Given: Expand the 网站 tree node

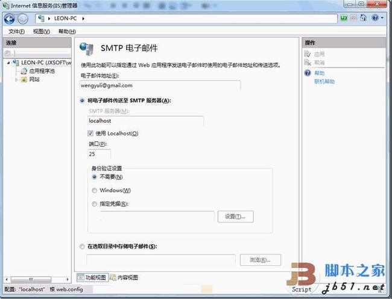Looking at the screenshot, I should coord(16,80).
